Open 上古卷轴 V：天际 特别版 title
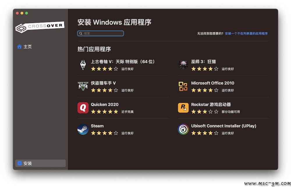291x187 pixels. click(x=123, y=62)
